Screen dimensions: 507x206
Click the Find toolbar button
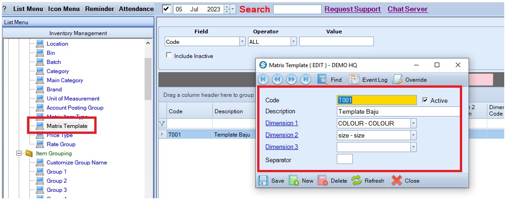click(x=329, y=79)
